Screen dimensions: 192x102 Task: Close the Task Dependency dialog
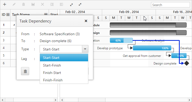86,21
